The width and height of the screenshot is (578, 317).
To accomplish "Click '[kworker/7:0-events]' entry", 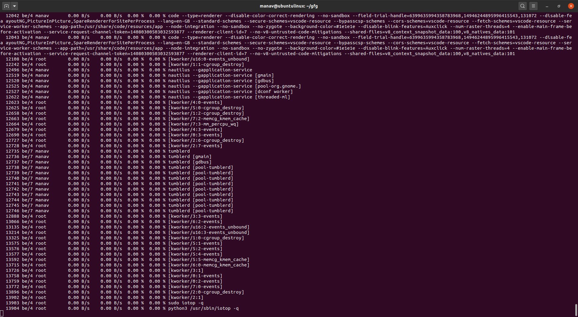I will click(195, 287).
